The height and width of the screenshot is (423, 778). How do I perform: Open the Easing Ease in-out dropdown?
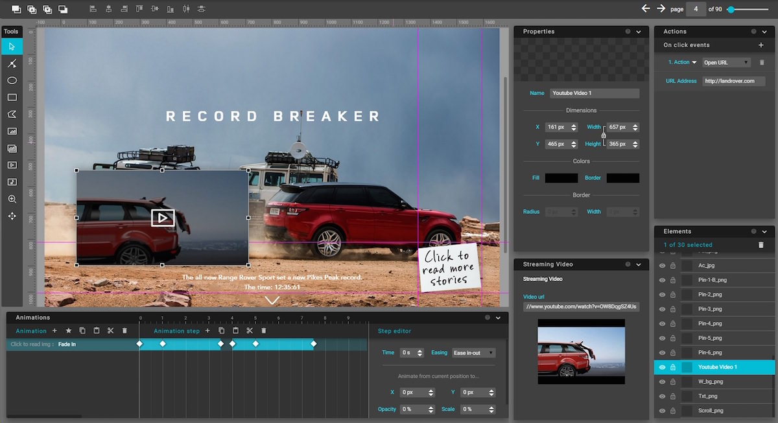[x=474, y=353]
